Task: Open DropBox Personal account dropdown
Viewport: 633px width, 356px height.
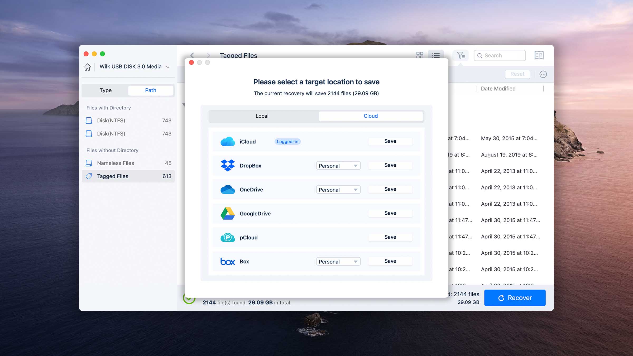Action: click(x=338, y=166)
